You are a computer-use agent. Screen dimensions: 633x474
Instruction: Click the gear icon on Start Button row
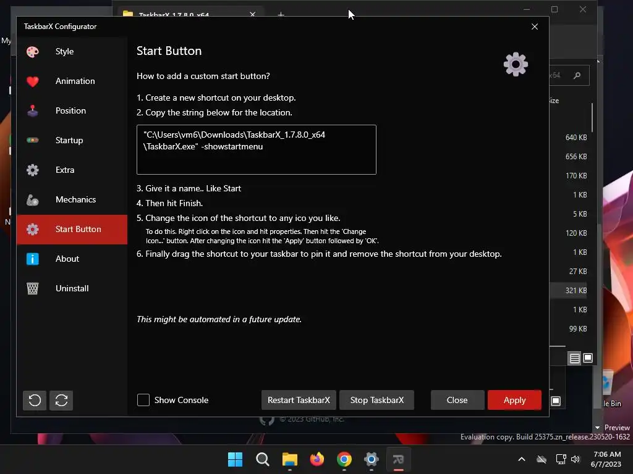[33, 229]
